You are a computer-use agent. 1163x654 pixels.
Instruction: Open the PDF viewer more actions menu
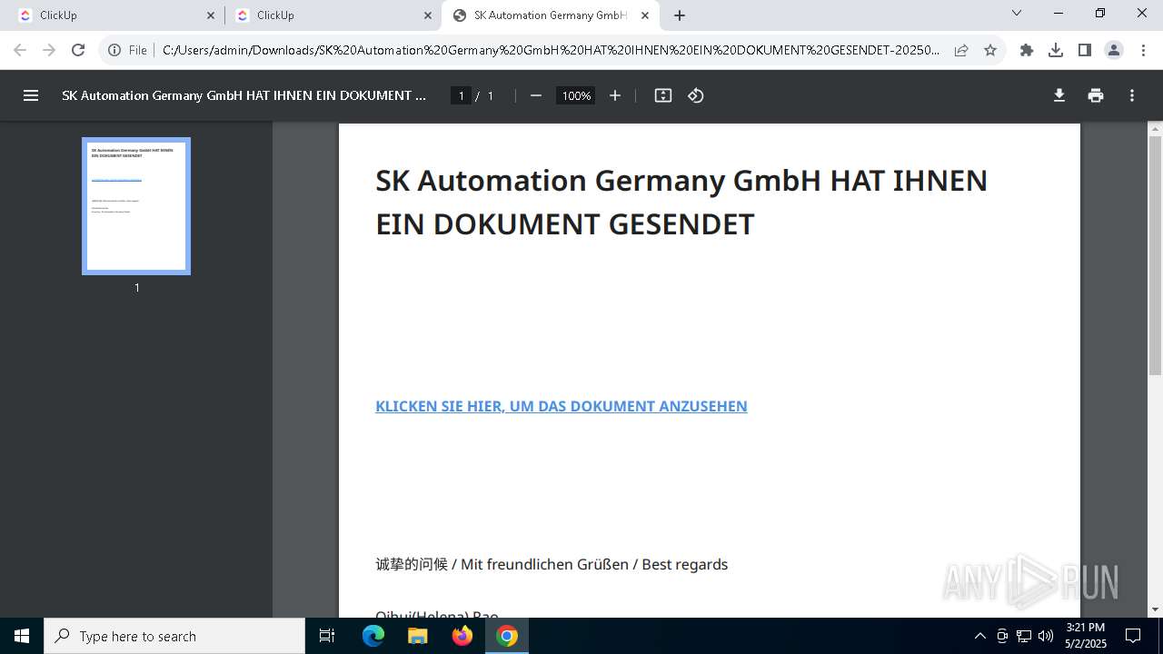click(x=1132, y=95)
